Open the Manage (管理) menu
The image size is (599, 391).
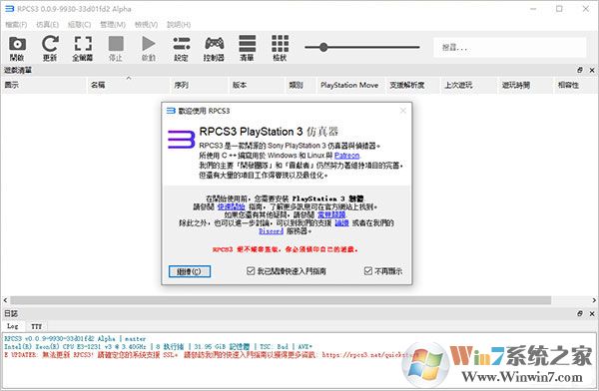pyautogui.click(x=113, y=24)
